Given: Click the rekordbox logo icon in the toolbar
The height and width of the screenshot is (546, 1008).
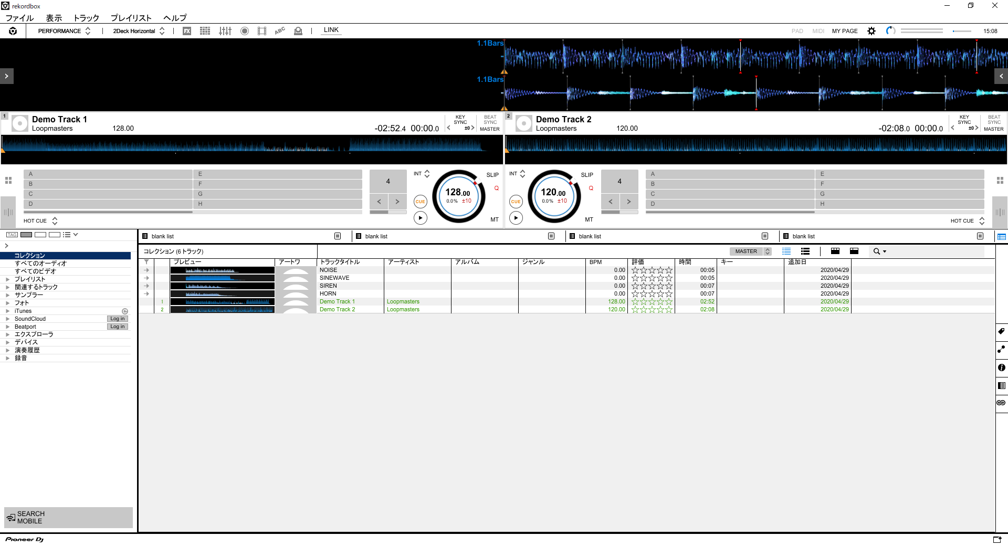Looking at the screenshot, I should coord(13,31).
